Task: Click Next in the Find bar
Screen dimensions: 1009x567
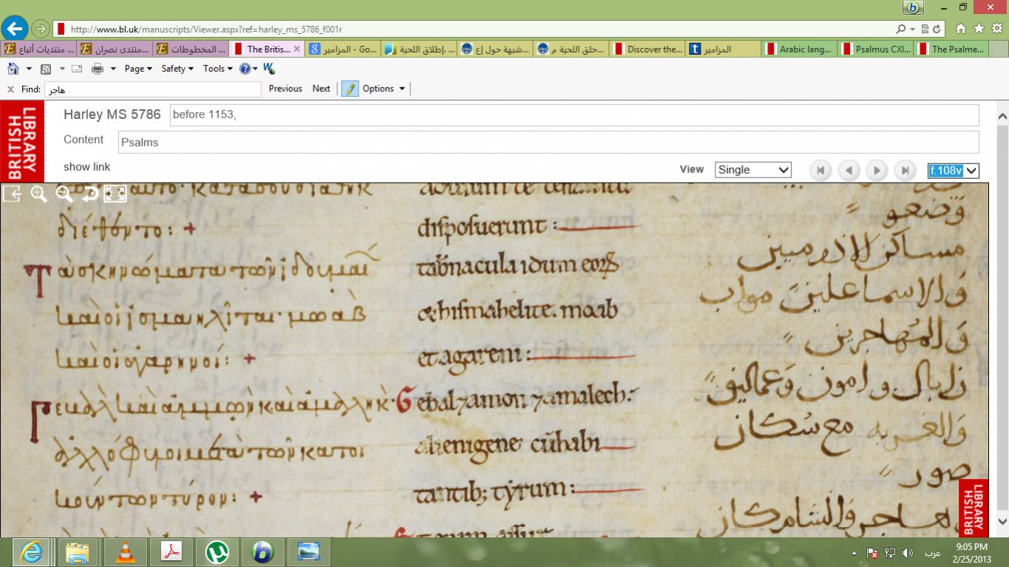Action: tap(321, 89)
